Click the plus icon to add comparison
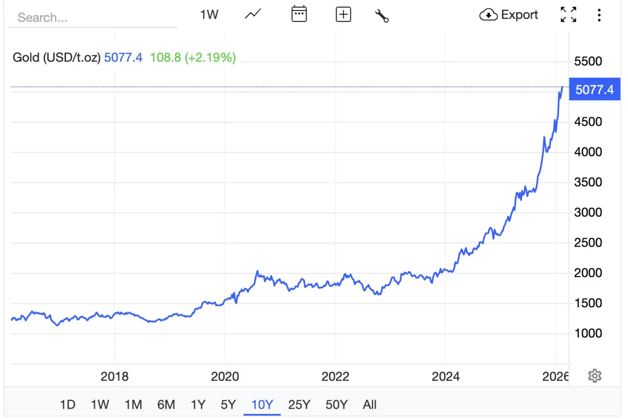 (343, 15)
